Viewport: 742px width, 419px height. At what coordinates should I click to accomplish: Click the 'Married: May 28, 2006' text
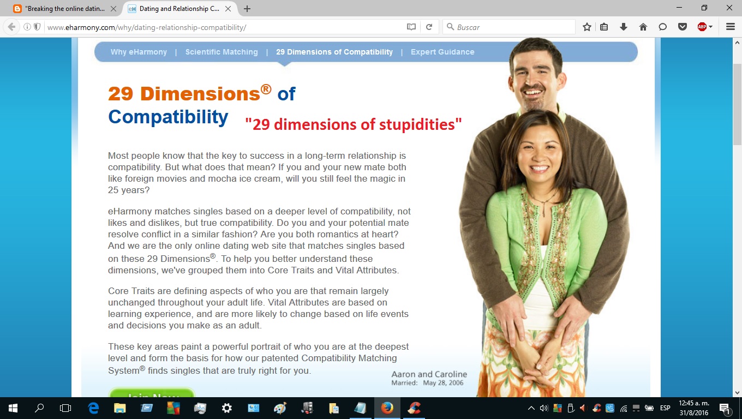coord(427,383)
